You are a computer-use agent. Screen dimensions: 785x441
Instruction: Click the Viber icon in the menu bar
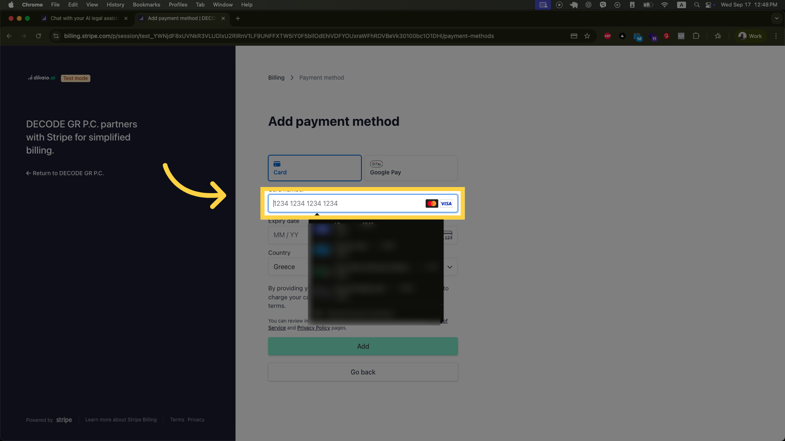[x=603, y=5]
